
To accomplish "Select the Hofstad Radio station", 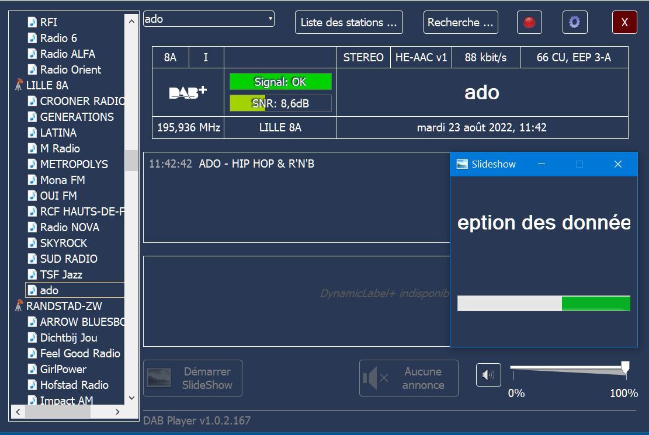I will [74, 385].
